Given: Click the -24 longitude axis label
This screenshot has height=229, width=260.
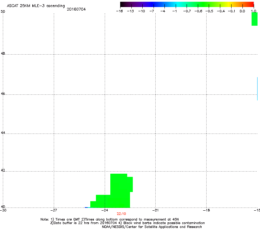Looking at the screenshot, I should point(105,210).
